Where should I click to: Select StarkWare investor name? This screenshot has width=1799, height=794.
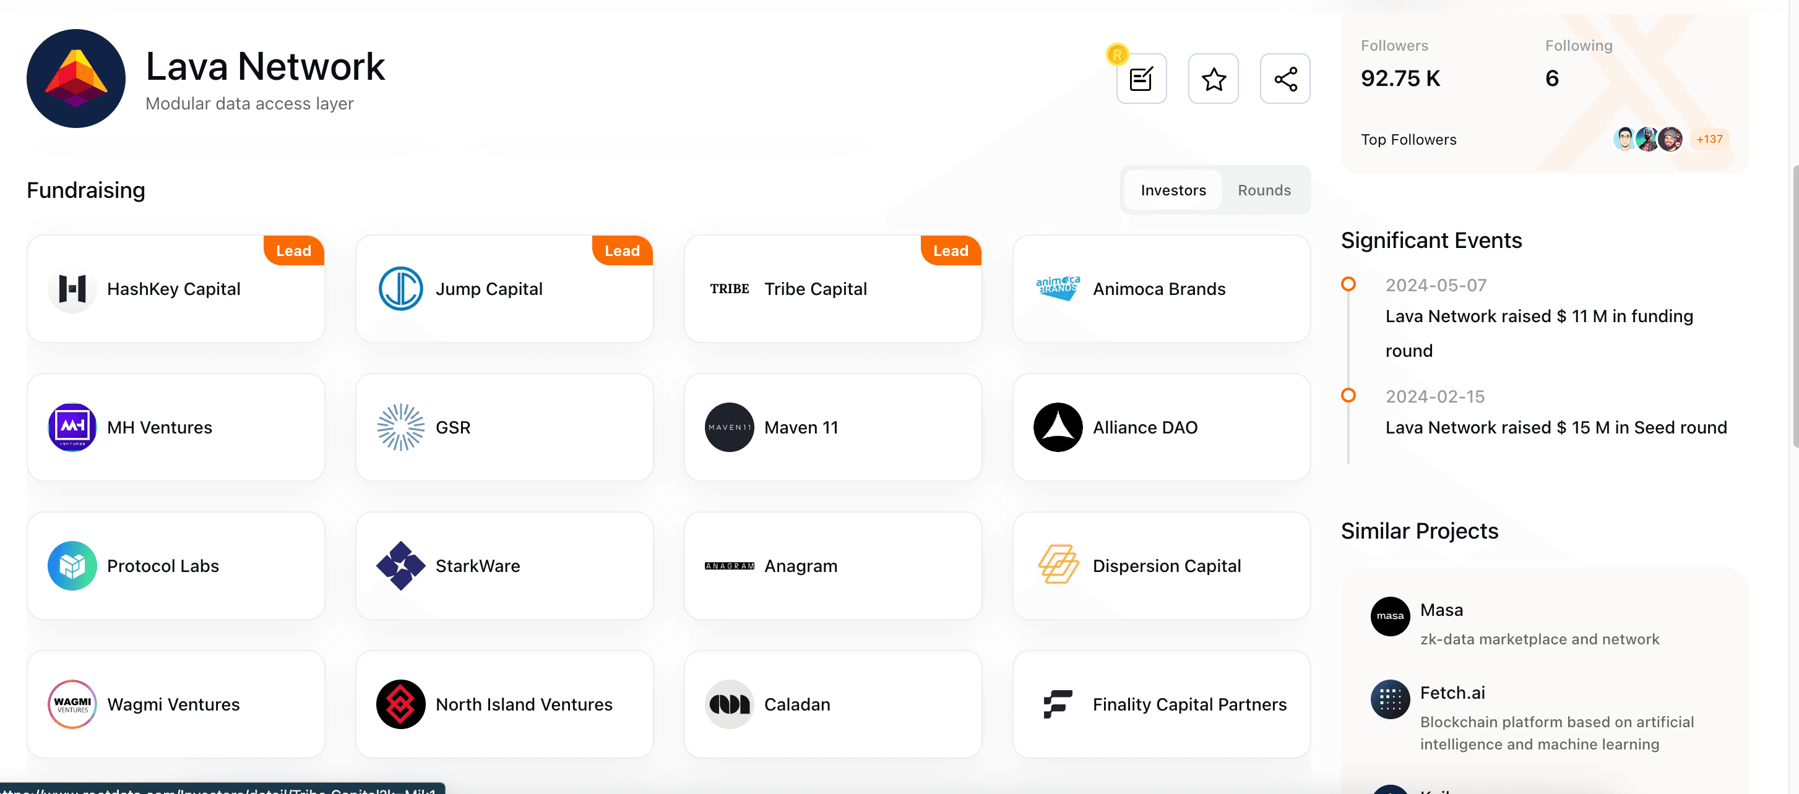(478, 566)
